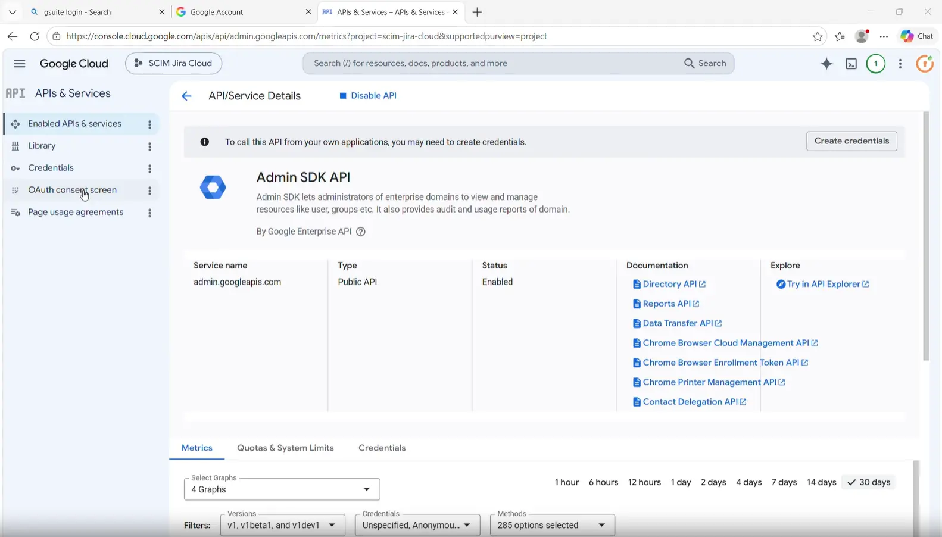The height and width of the screenshot is (537, 942).
Task: Select the 1 hour time range
Action: click(567, 482)
